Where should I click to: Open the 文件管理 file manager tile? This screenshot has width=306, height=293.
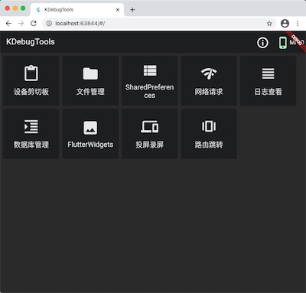90,80
